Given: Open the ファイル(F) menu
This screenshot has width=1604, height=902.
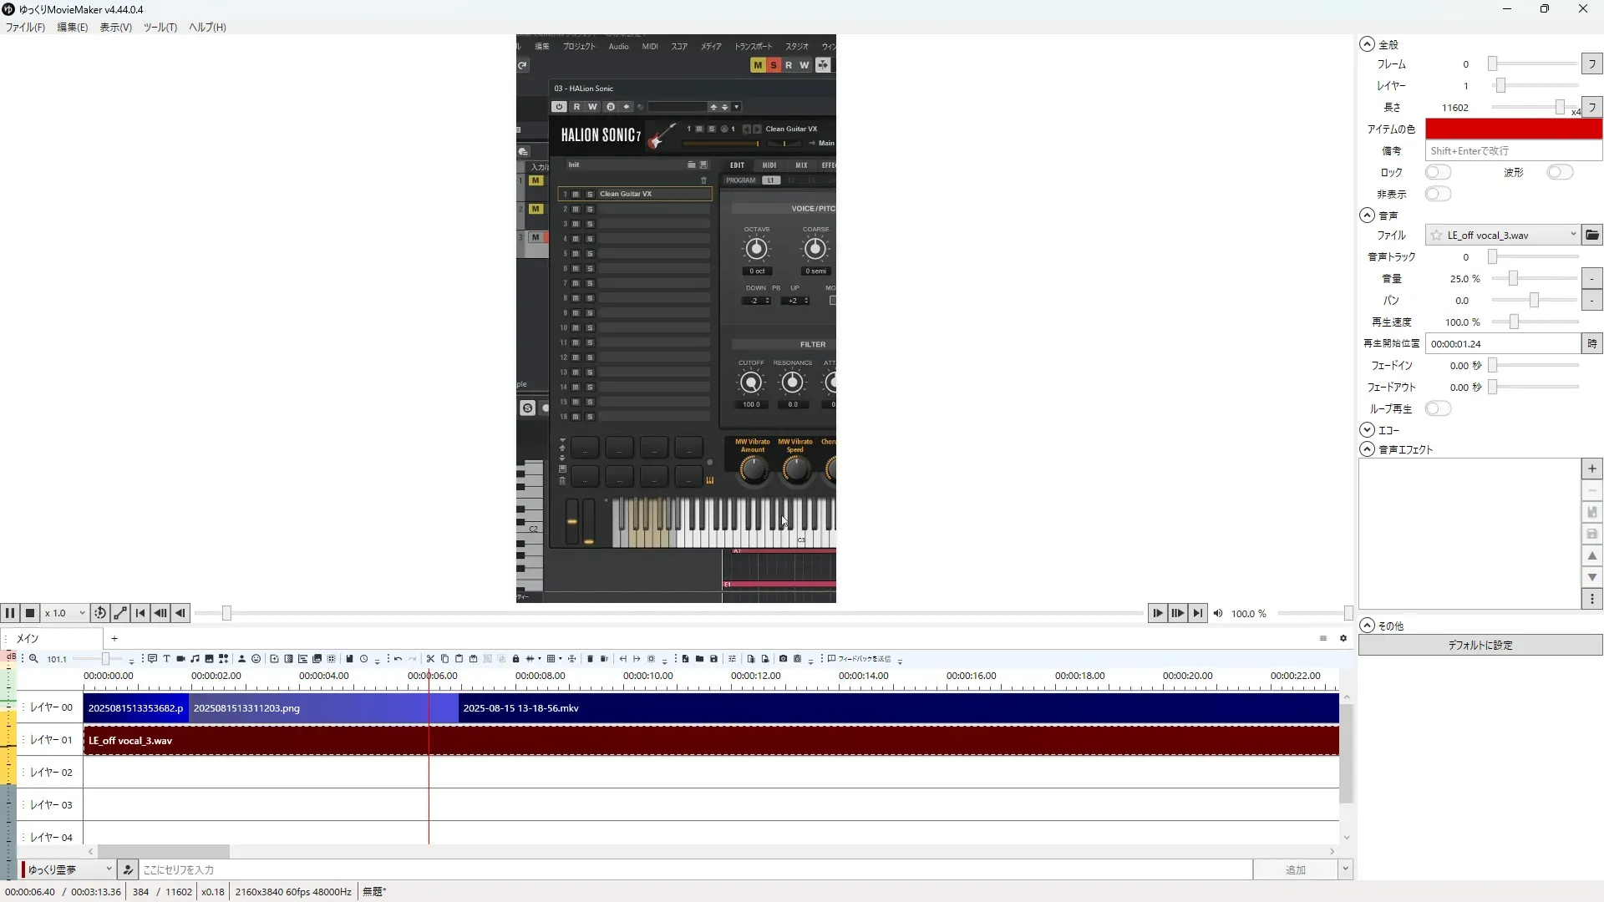Looking at the screenshot, I should click(x=25, y=28).
